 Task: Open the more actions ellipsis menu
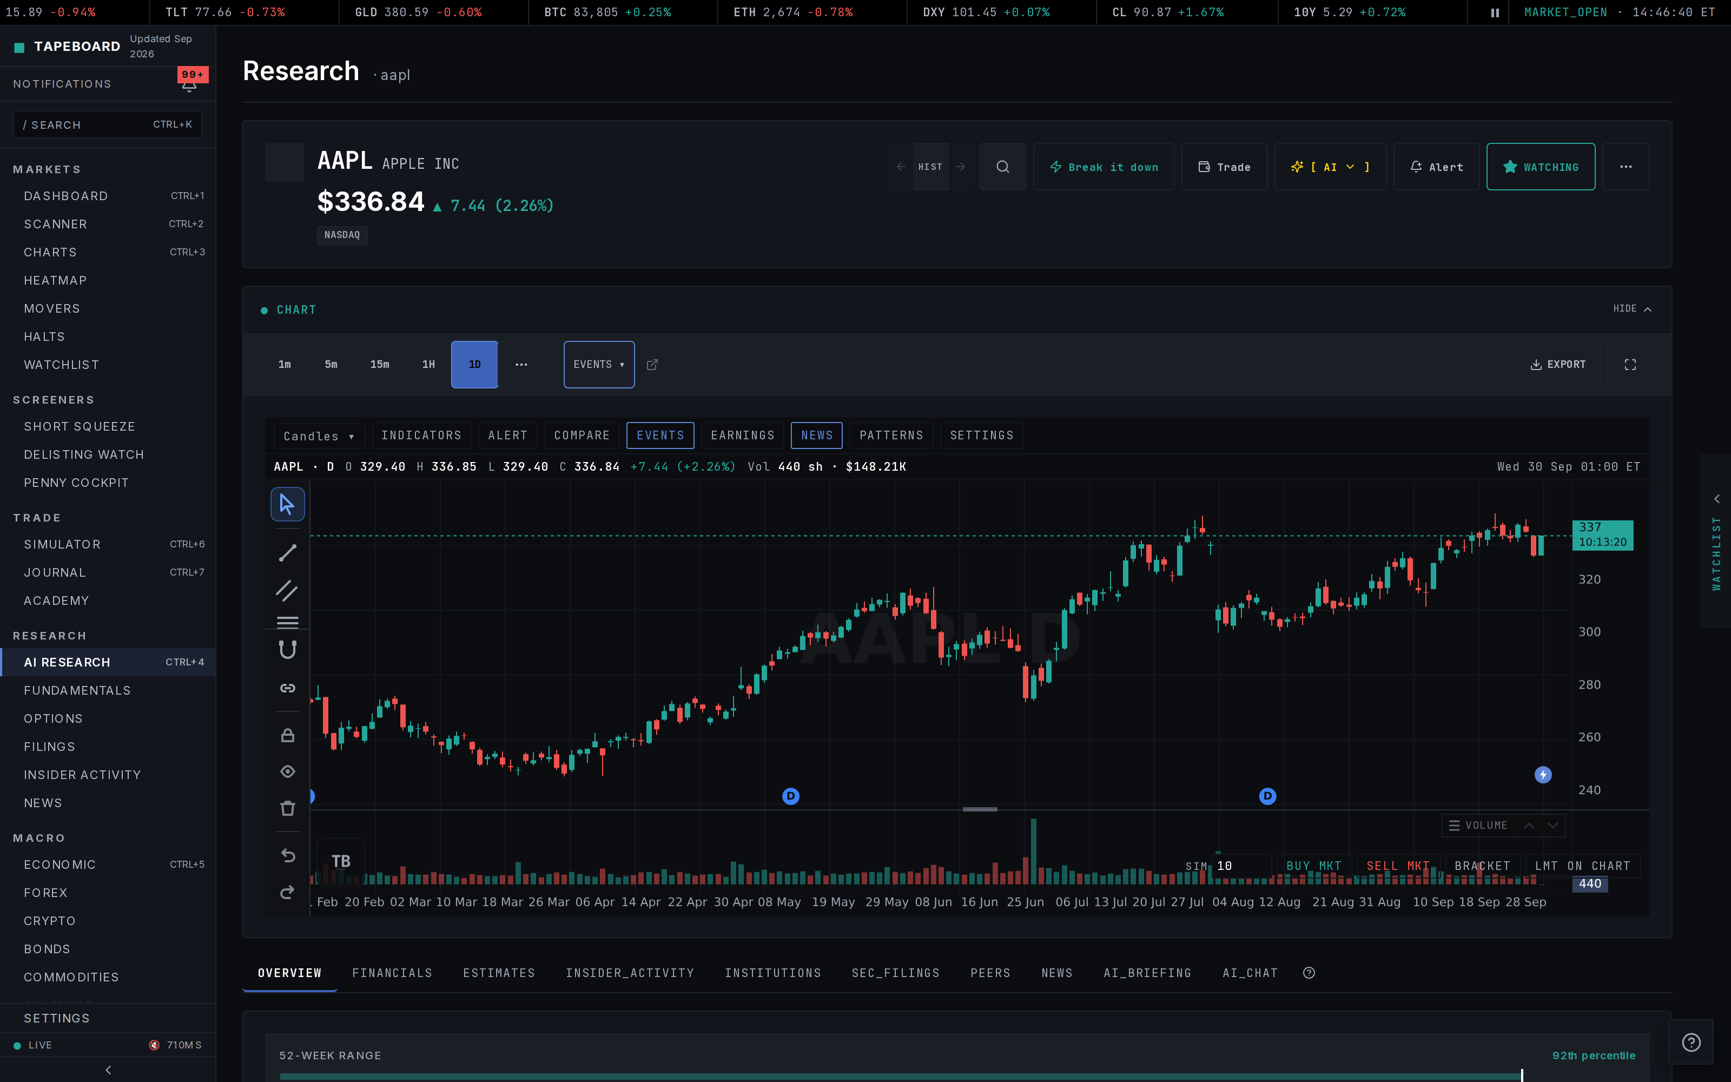[x=1626, y=167]
